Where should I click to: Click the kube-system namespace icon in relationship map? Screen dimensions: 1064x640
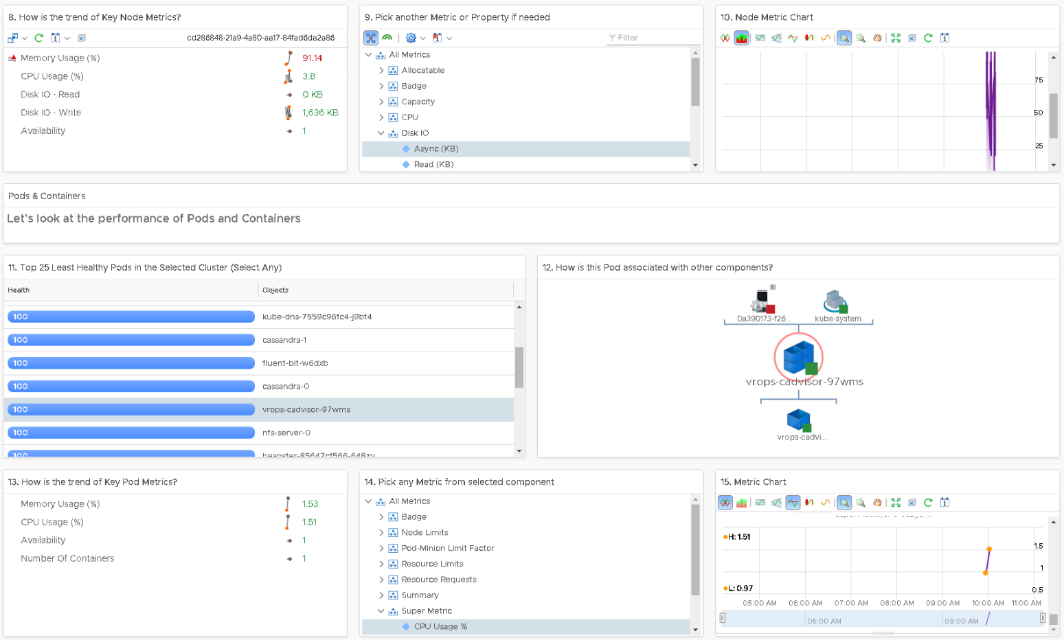(837, 302)
